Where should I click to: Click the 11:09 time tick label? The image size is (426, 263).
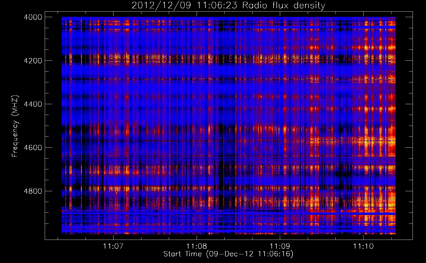coord(280,246)
